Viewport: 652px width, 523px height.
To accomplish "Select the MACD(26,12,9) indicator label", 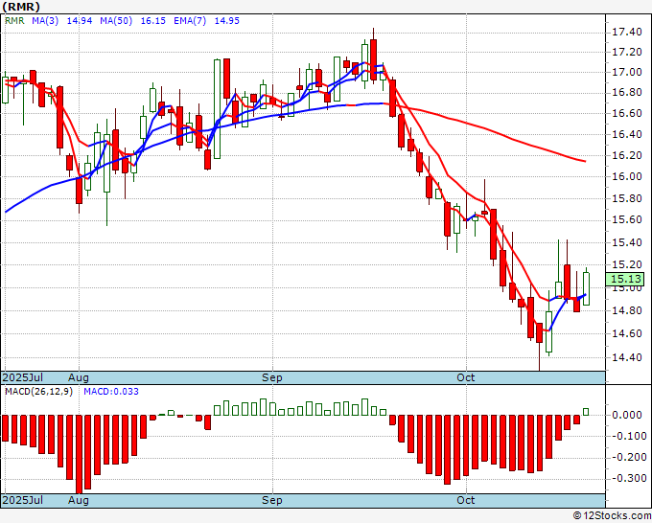I will (38, 392).
